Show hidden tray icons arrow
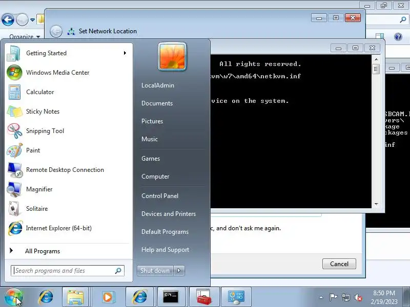 [321, 297]
